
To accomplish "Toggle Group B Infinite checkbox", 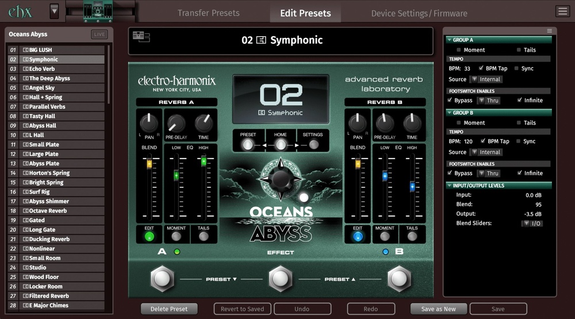I will (520, 173).
